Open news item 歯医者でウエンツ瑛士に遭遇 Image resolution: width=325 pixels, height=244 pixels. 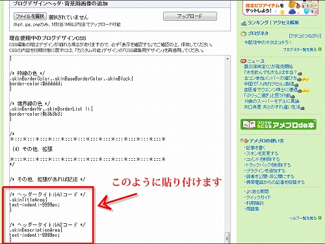coord(270,90)
